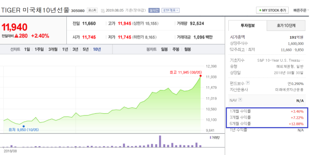Select the 5년 line chart period
Viewport: 310px width, 155px height.
[x=86, y=49]
